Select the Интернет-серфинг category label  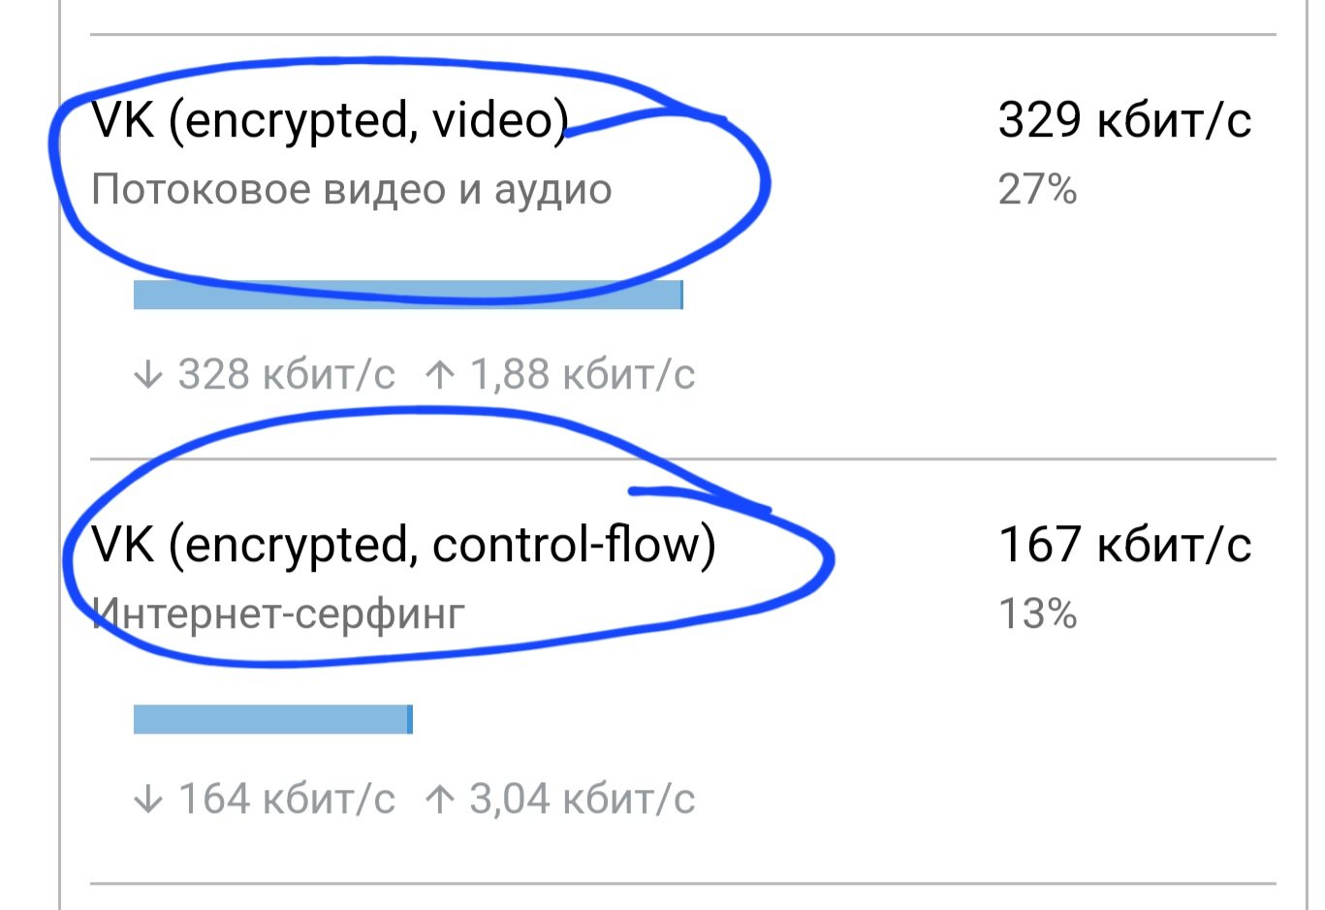(x=278, y=613)
